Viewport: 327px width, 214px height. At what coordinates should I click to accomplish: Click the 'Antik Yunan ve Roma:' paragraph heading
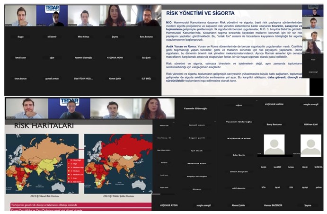point(181,46)
